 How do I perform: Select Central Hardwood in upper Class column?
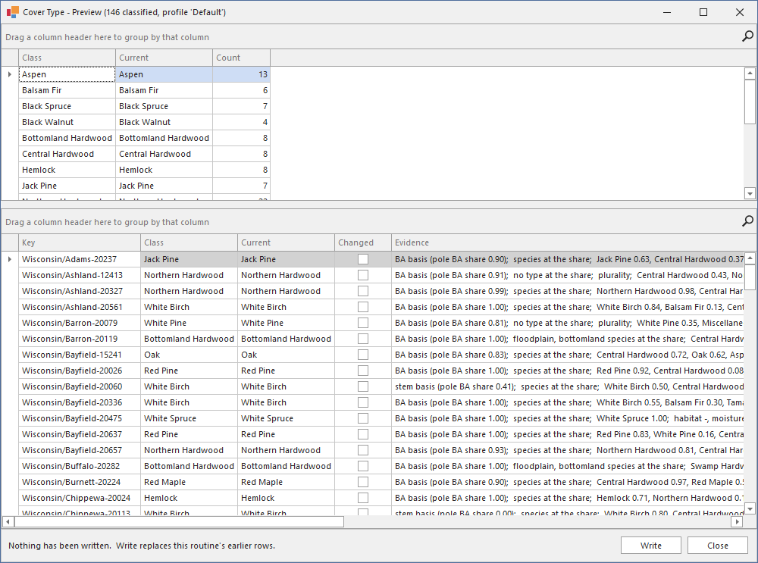point(67,154)
